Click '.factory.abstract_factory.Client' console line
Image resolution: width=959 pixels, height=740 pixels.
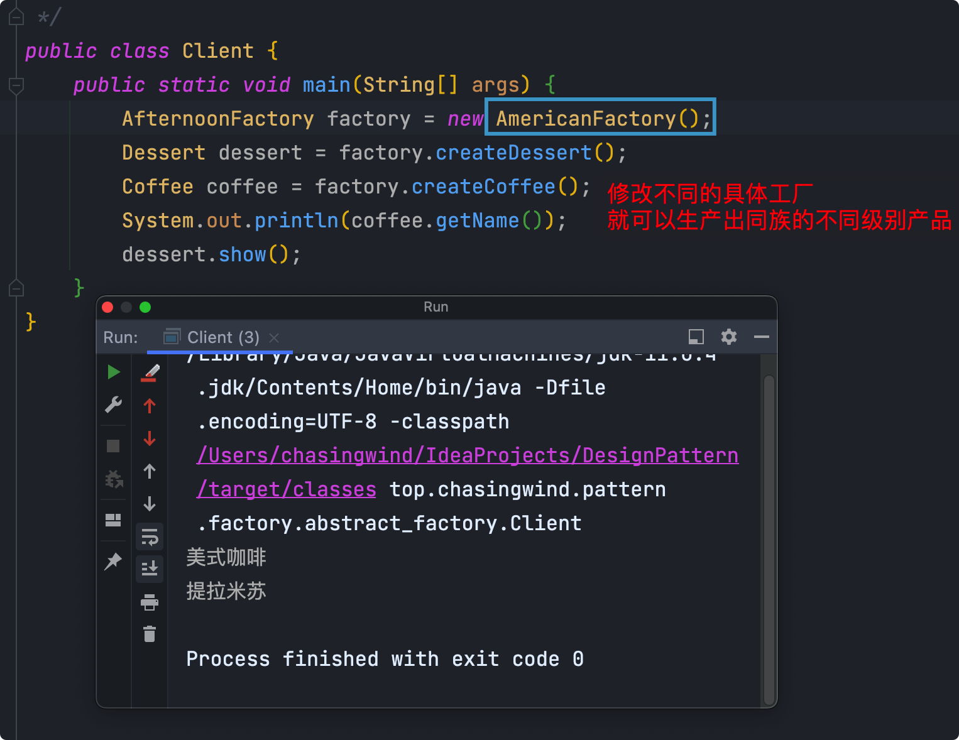(390, 523)
